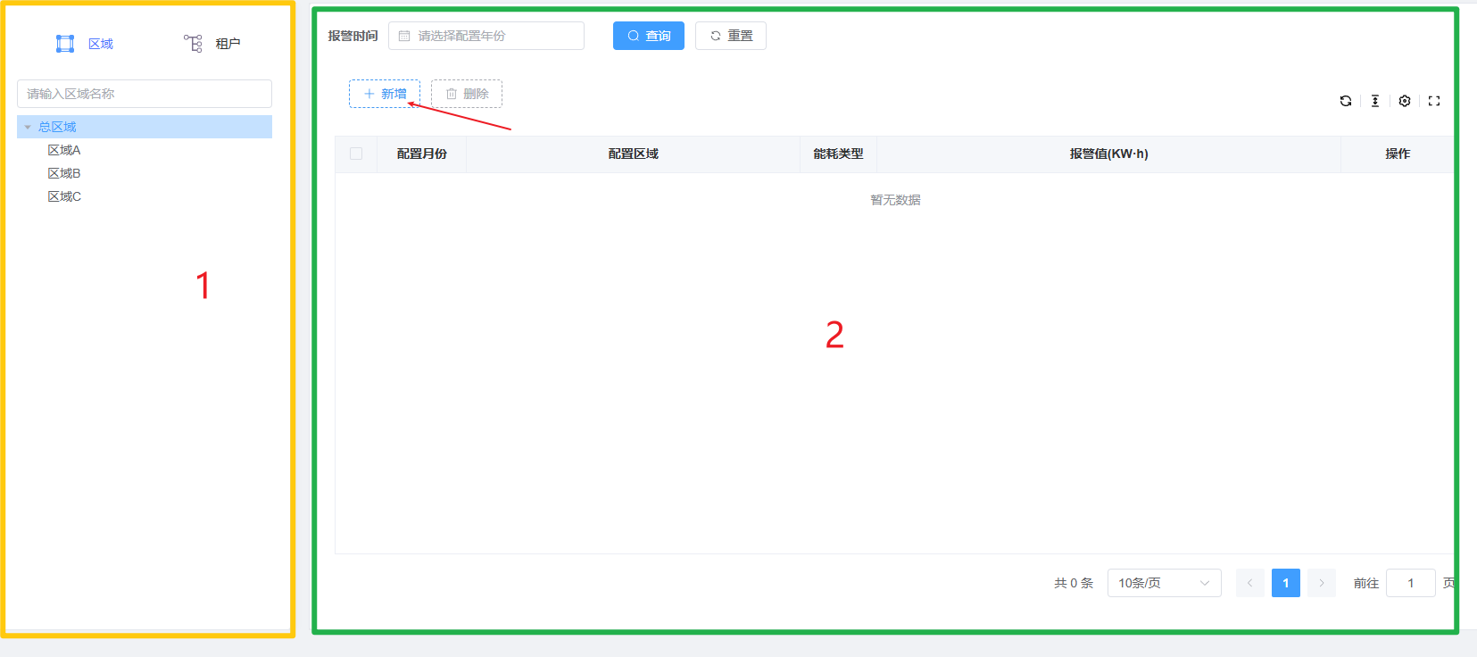This screenshot has height=657, width=1477.
Task: Focus the 前往 page jump input
Action: 1411,583
